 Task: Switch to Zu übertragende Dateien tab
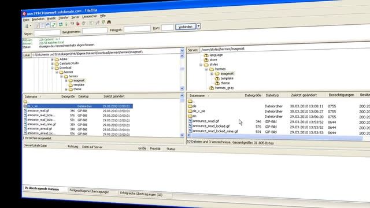click(42, 189)
